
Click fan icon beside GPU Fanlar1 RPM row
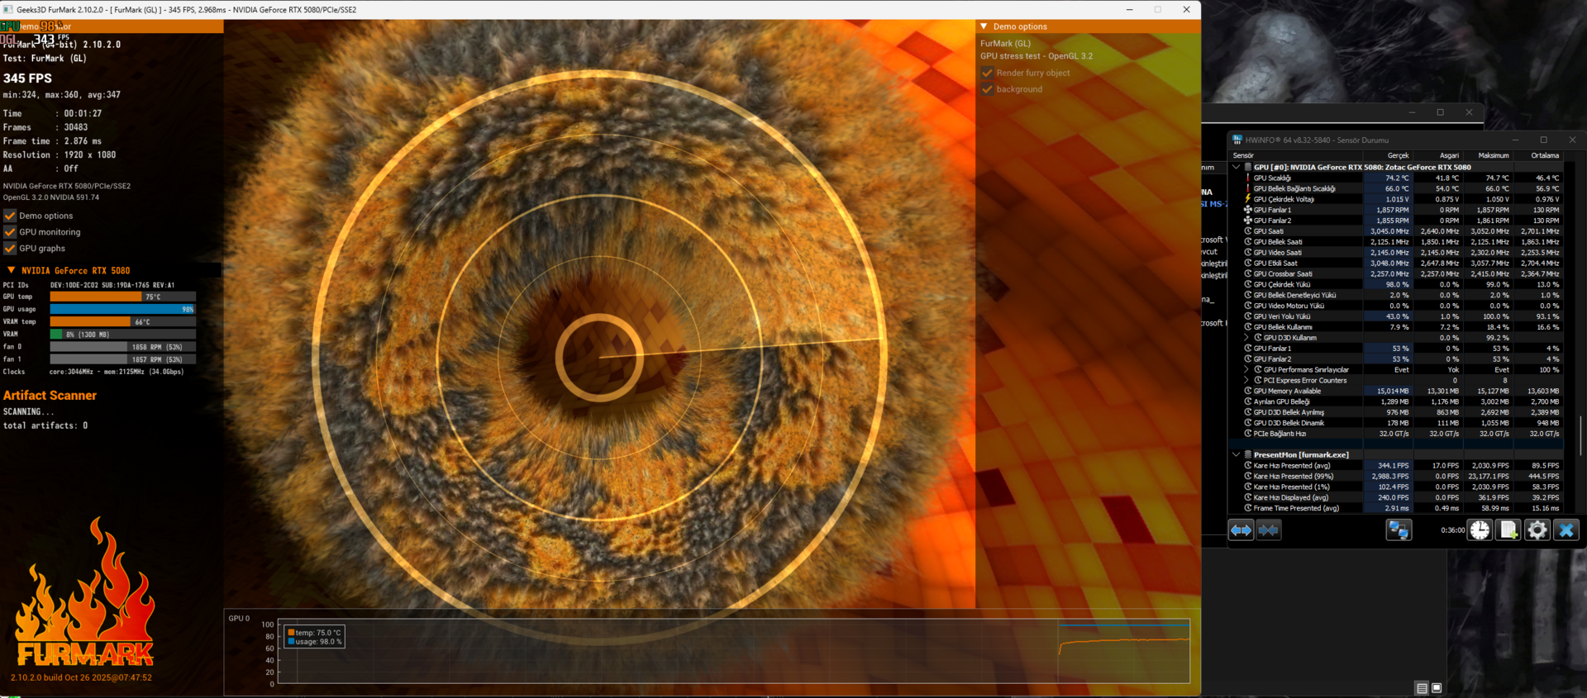click(1248, 210)
